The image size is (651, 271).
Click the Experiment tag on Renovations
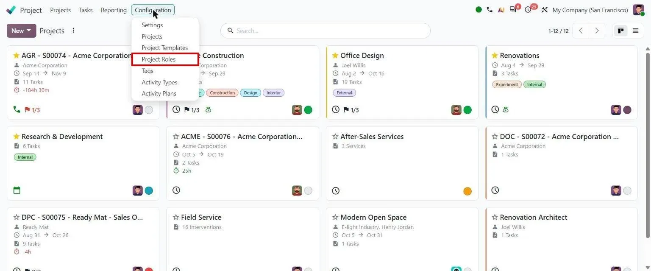click(x=507, y=84)
